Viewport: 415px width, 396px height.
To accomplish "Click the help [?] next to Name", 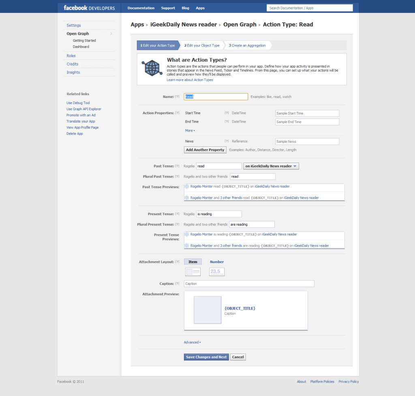I will pos(177,97).
